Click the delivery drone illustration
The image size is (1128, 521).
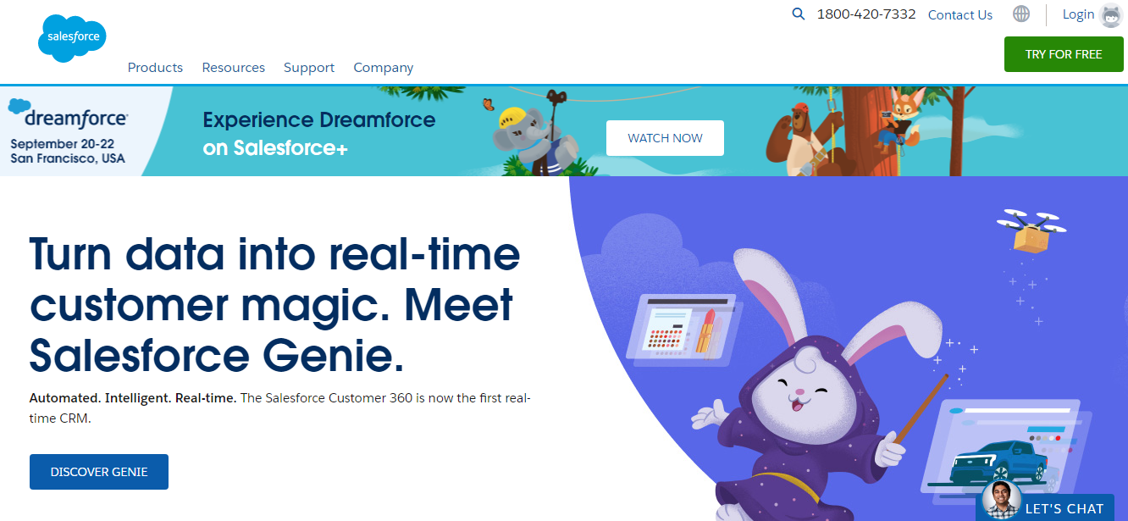(x=1031, y=230)
